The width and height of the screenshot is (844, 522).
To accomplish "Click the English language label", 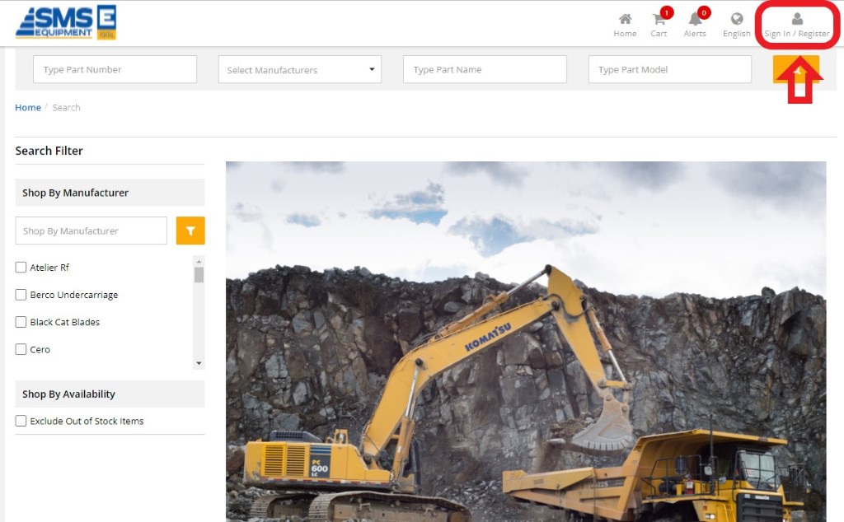I will [737, 33].
